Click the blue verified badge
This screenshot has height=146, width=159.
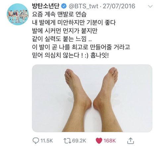(64, 6)
